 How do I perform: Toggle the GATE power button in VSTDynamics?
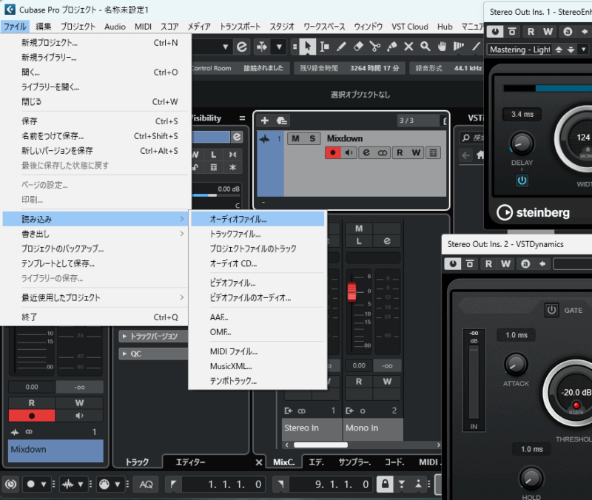point(551,310)
